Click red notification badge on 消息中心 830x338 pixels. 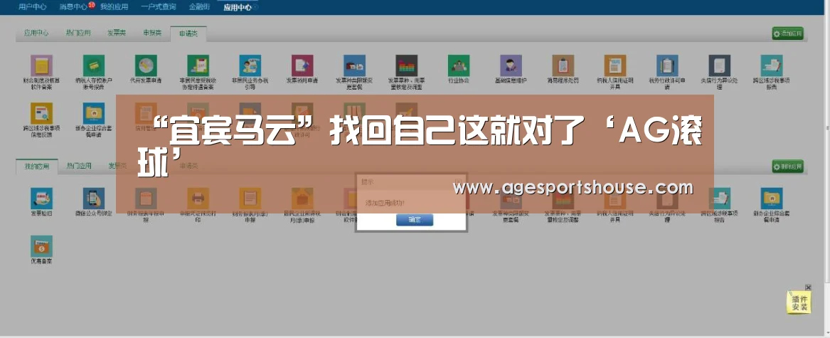tap(91, 5)
